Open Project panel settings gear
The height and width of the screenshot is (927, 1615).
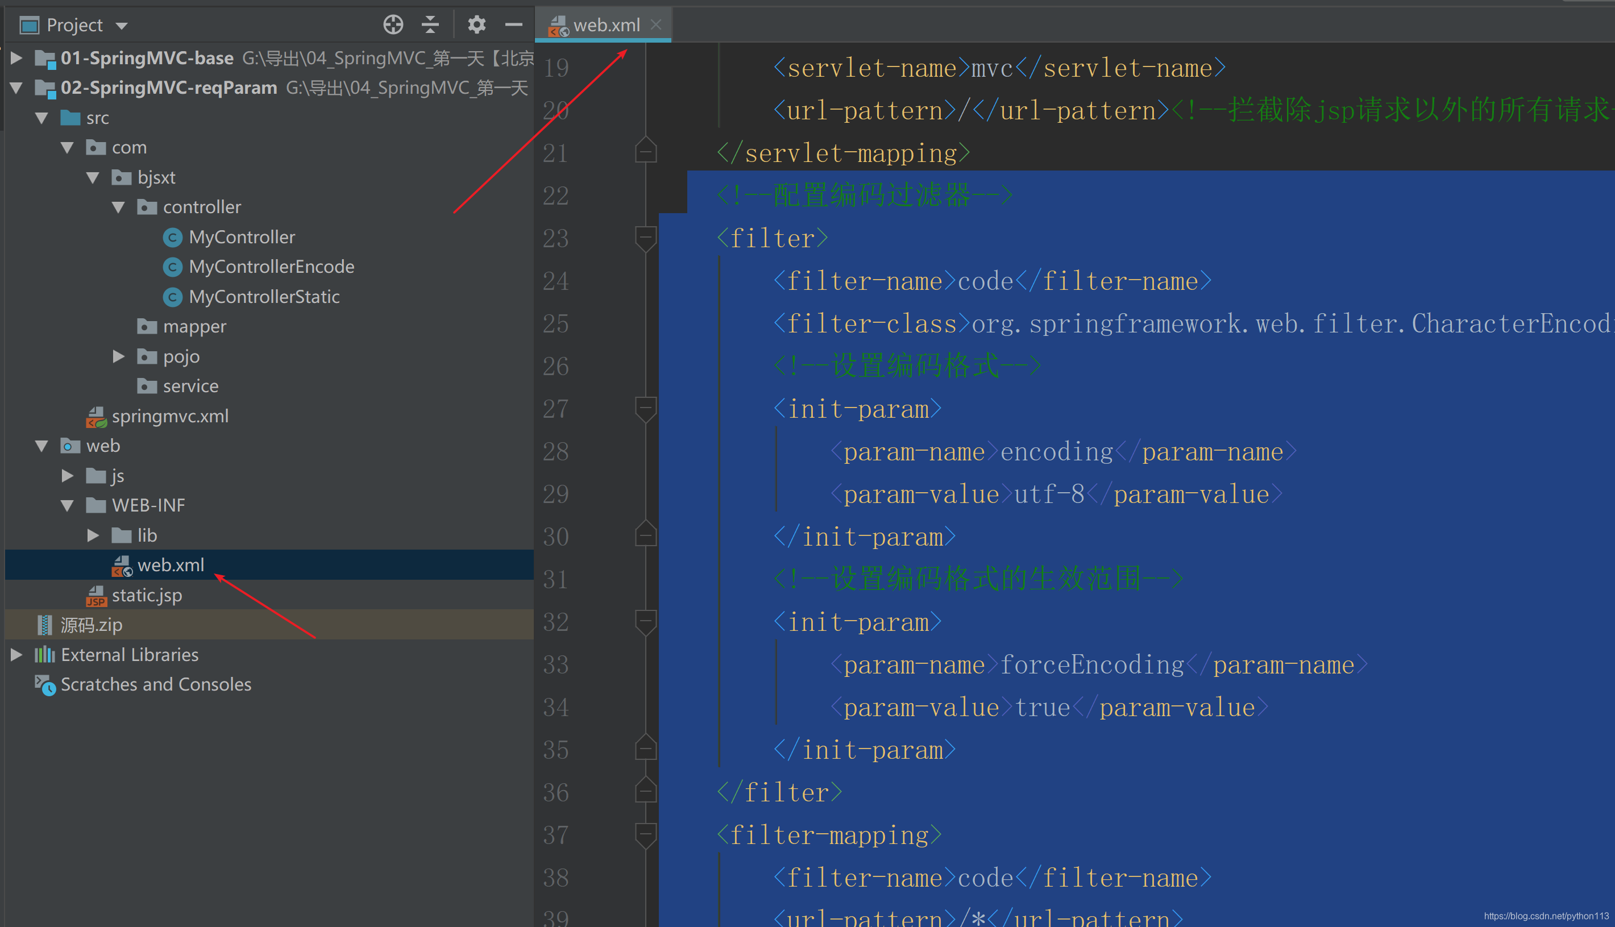pyautogui.click(x=476, y=25)
